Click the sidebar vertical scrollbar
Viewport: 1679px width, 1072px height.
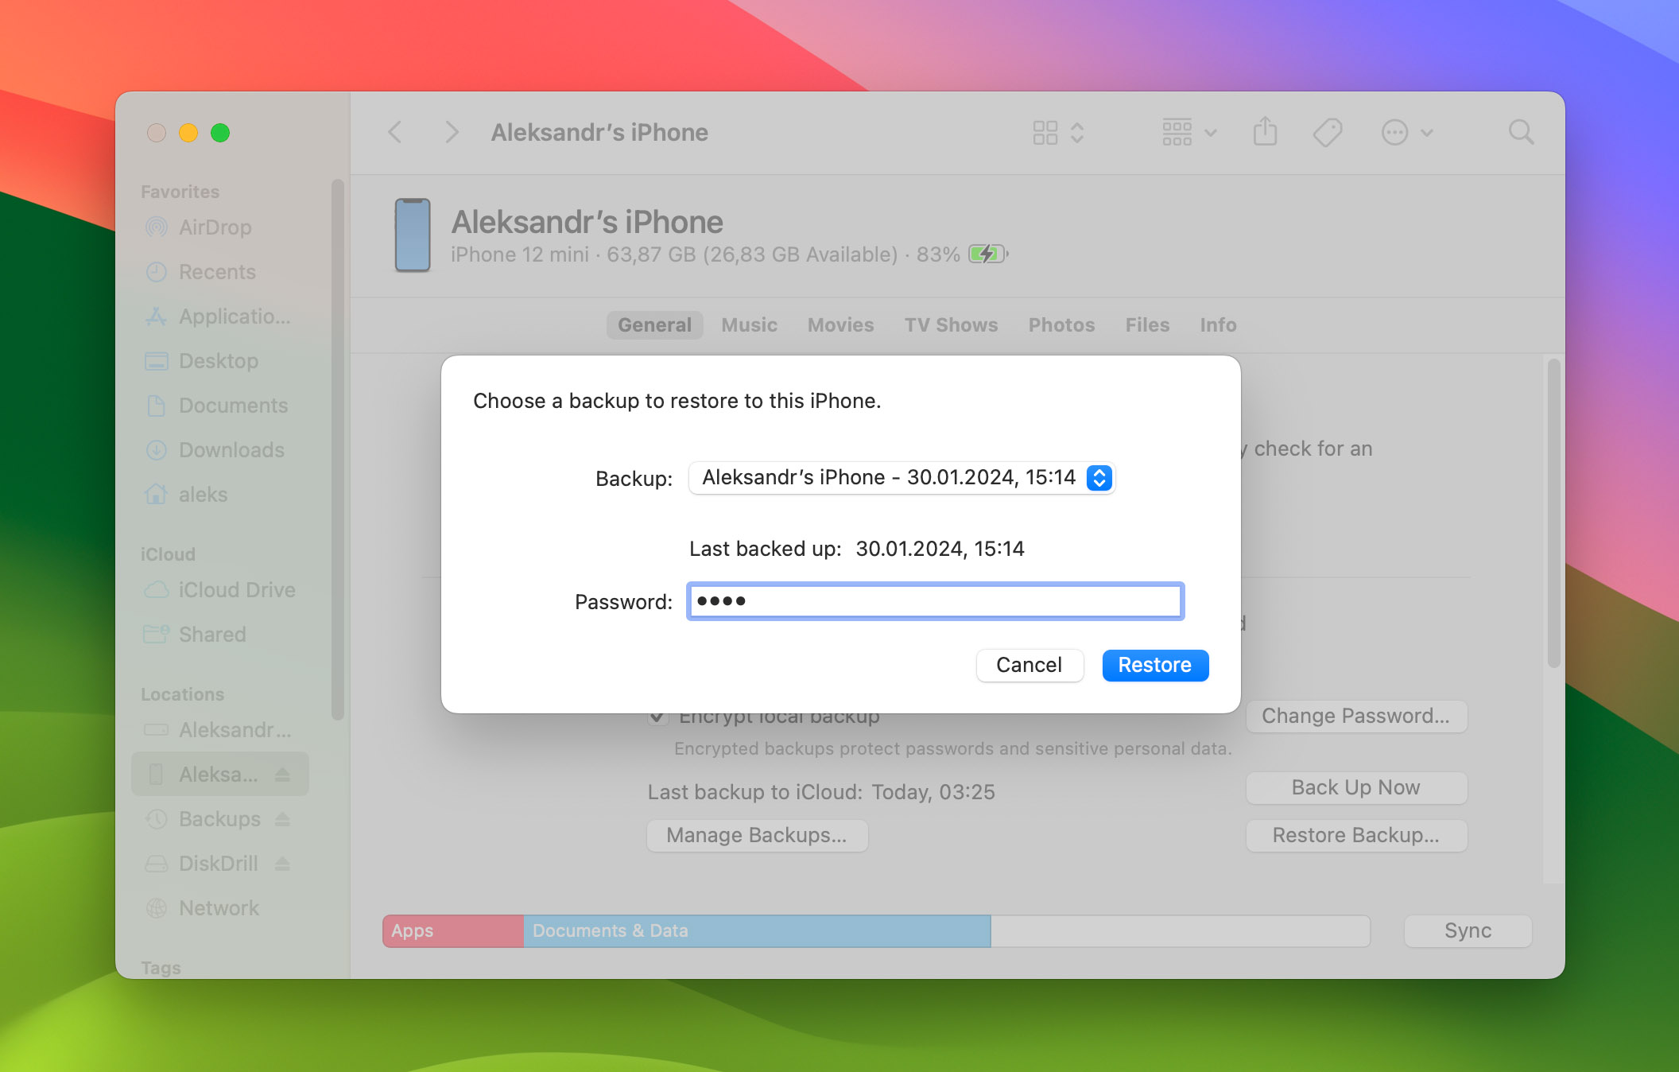(x=338, y=449)
